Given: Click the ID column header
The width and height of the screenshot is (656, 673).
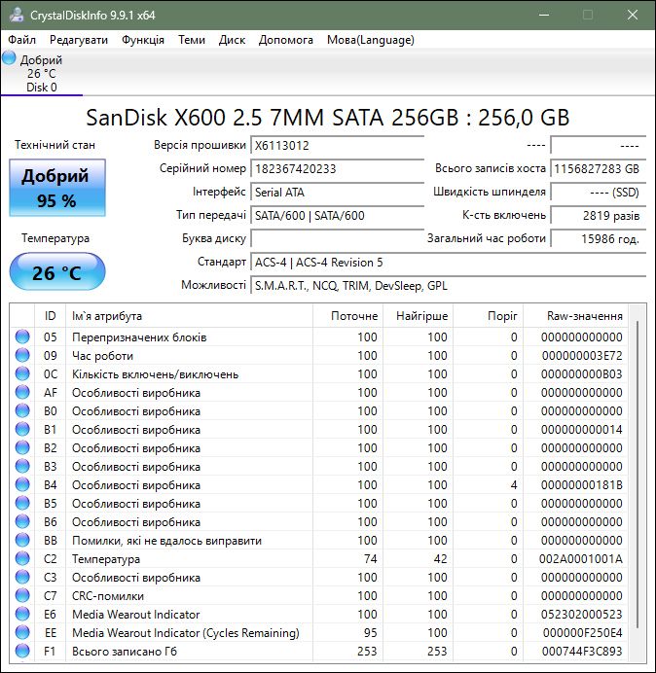Looking at the screenshot, I should pos(50,316).
